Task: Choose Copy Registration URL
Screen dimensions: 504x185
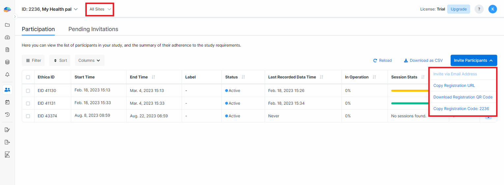Action: point(454,85)
